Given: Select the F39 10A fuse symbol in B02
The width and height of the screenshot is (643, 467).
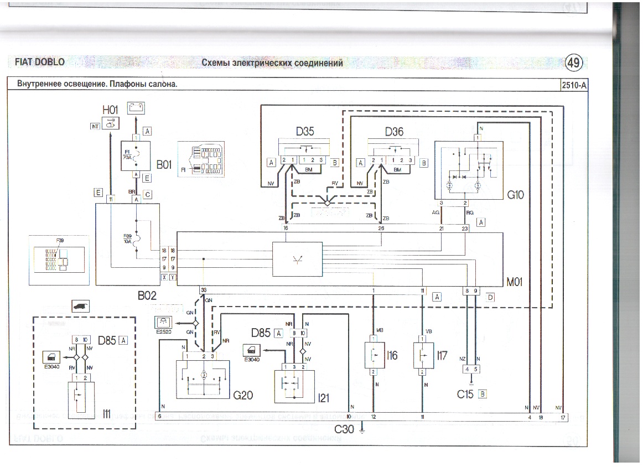Looking at the screenshot, I should [x=137, y=239].
